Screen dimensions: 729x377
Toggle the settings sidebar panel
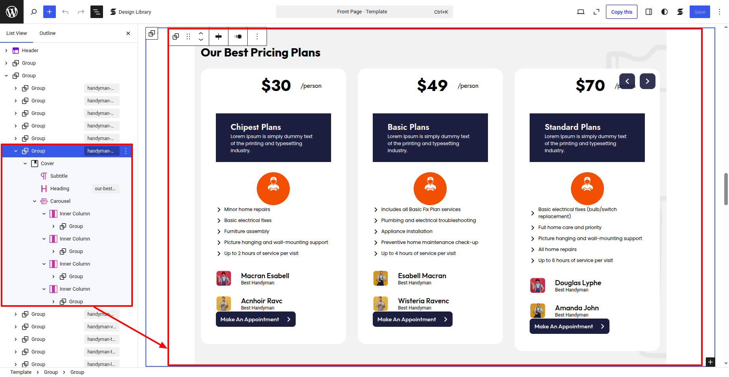[649, 12]
